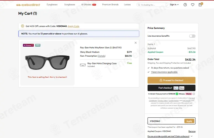The image size is (214, 138).
Task: Click the gold badge icon in promo banner
Action: (x=22, y=26)
